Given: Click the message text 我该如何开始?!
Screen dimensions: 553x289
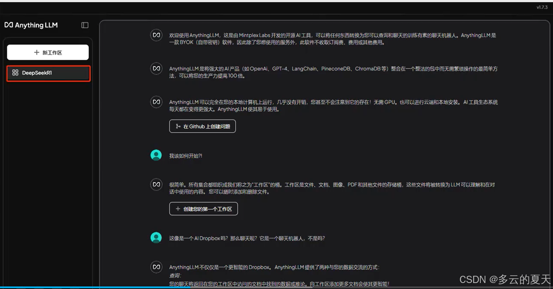Looking at the screenshot, I should (186, 156).
